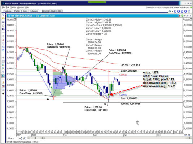Toggle the left price-axis scale lock
The width and height of the screenshot is (193, 144).
[15, 19]
